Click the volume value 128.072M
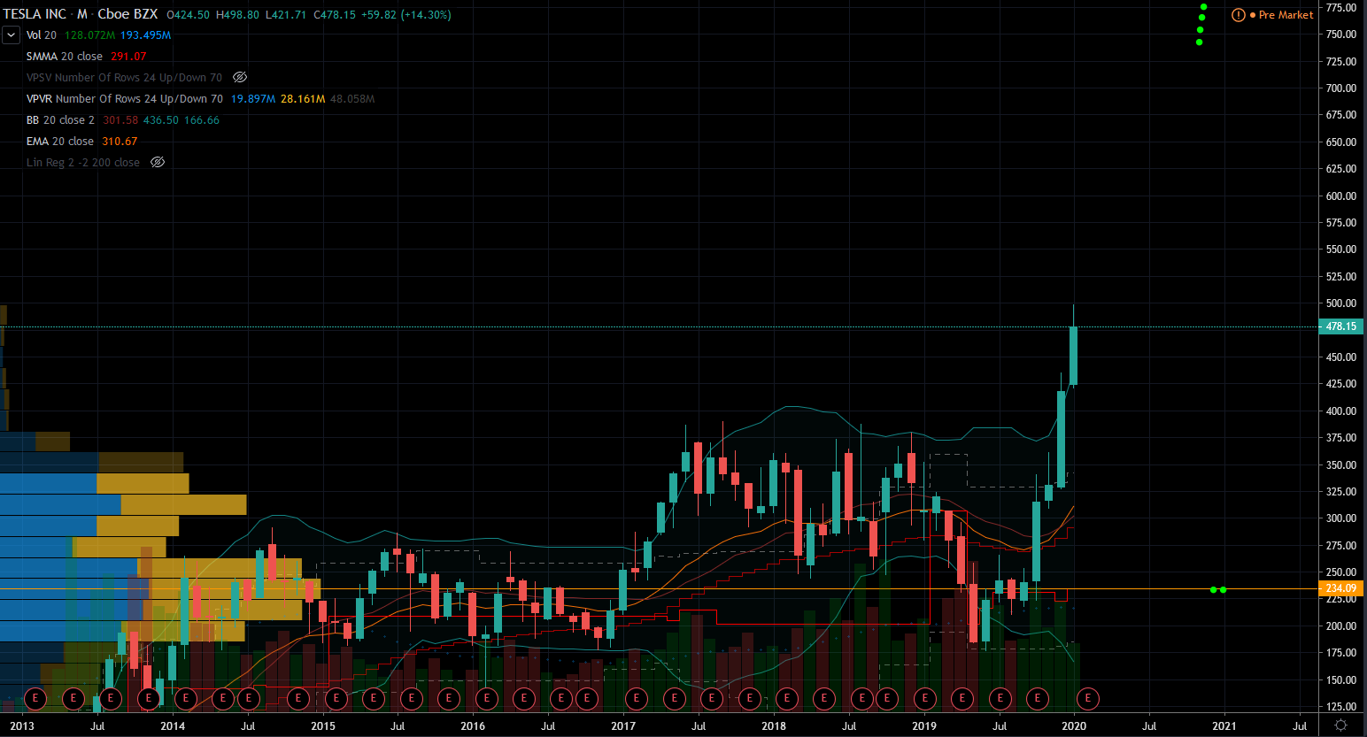Viewport: 1367px width, 737px height. [89, 35]
